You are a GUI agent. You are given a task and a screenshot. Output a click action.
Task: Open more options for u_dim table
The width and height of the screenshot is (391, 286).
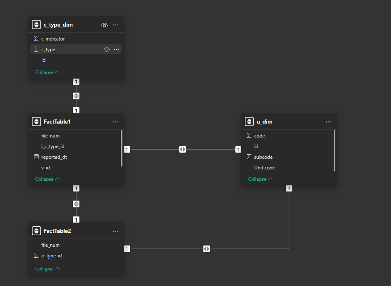329,122
